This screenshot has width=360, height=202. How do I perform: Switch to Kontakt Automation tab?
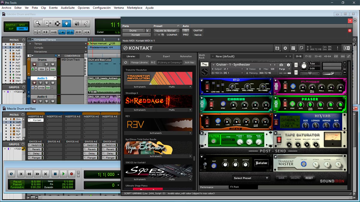186,56
